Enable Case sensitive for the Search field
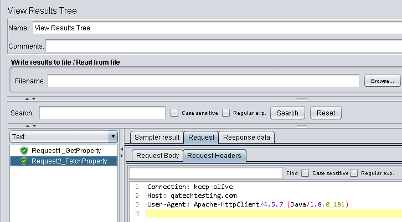The height and width of the screenshot is (222, 402). tap(174, 113)
